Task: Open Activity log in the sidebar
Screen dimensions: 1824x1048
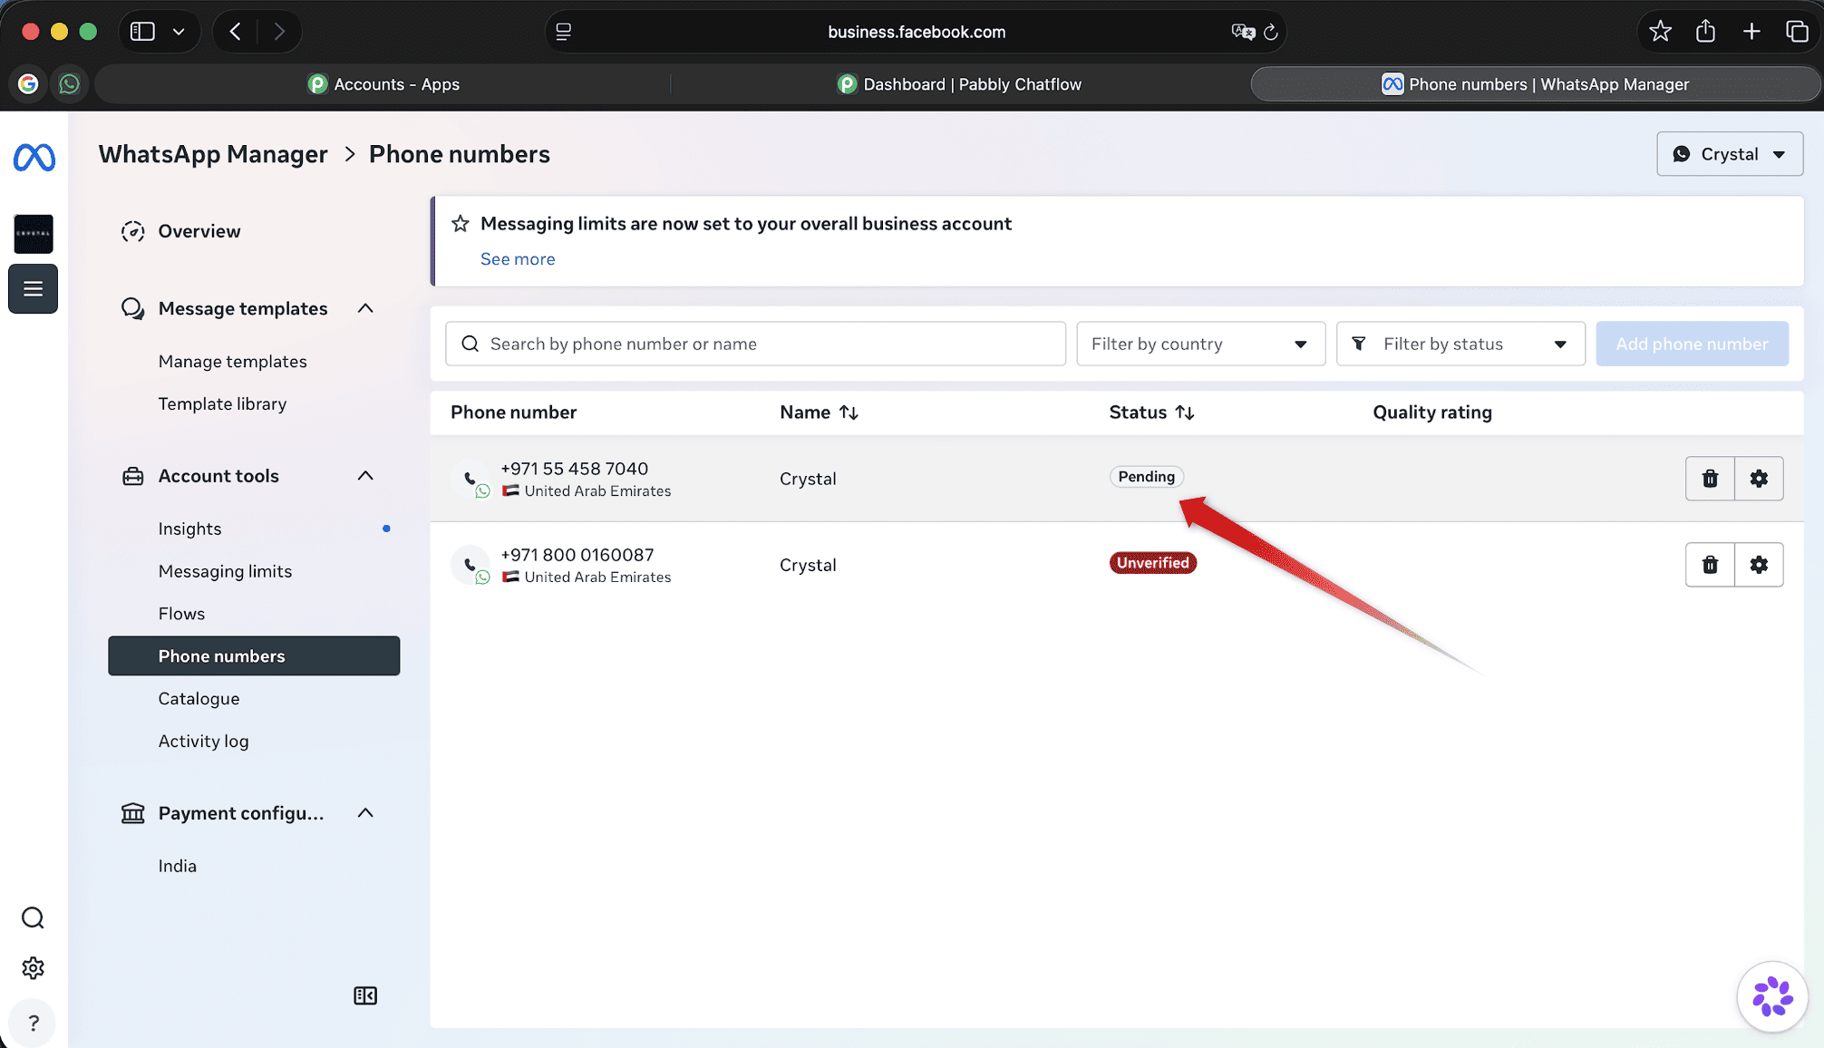Action: pos(203,742)
